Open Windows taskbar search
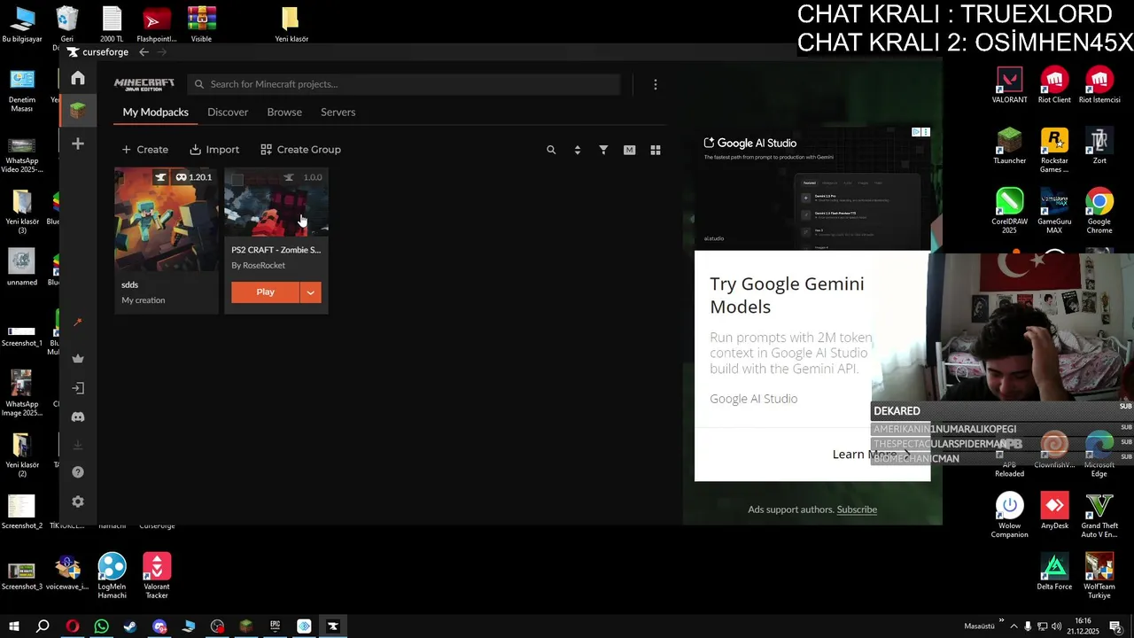The height and width of the screenshot is (638, 1134). 43,626
